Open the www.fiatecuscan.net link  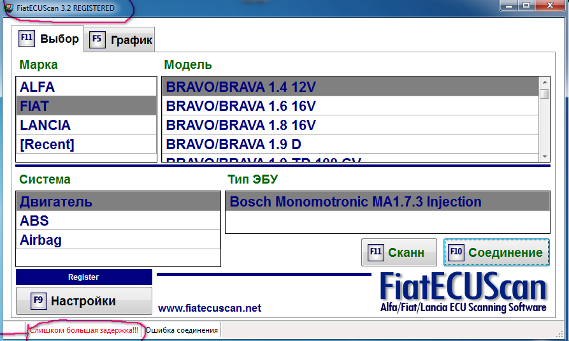[x=210, y=308]
